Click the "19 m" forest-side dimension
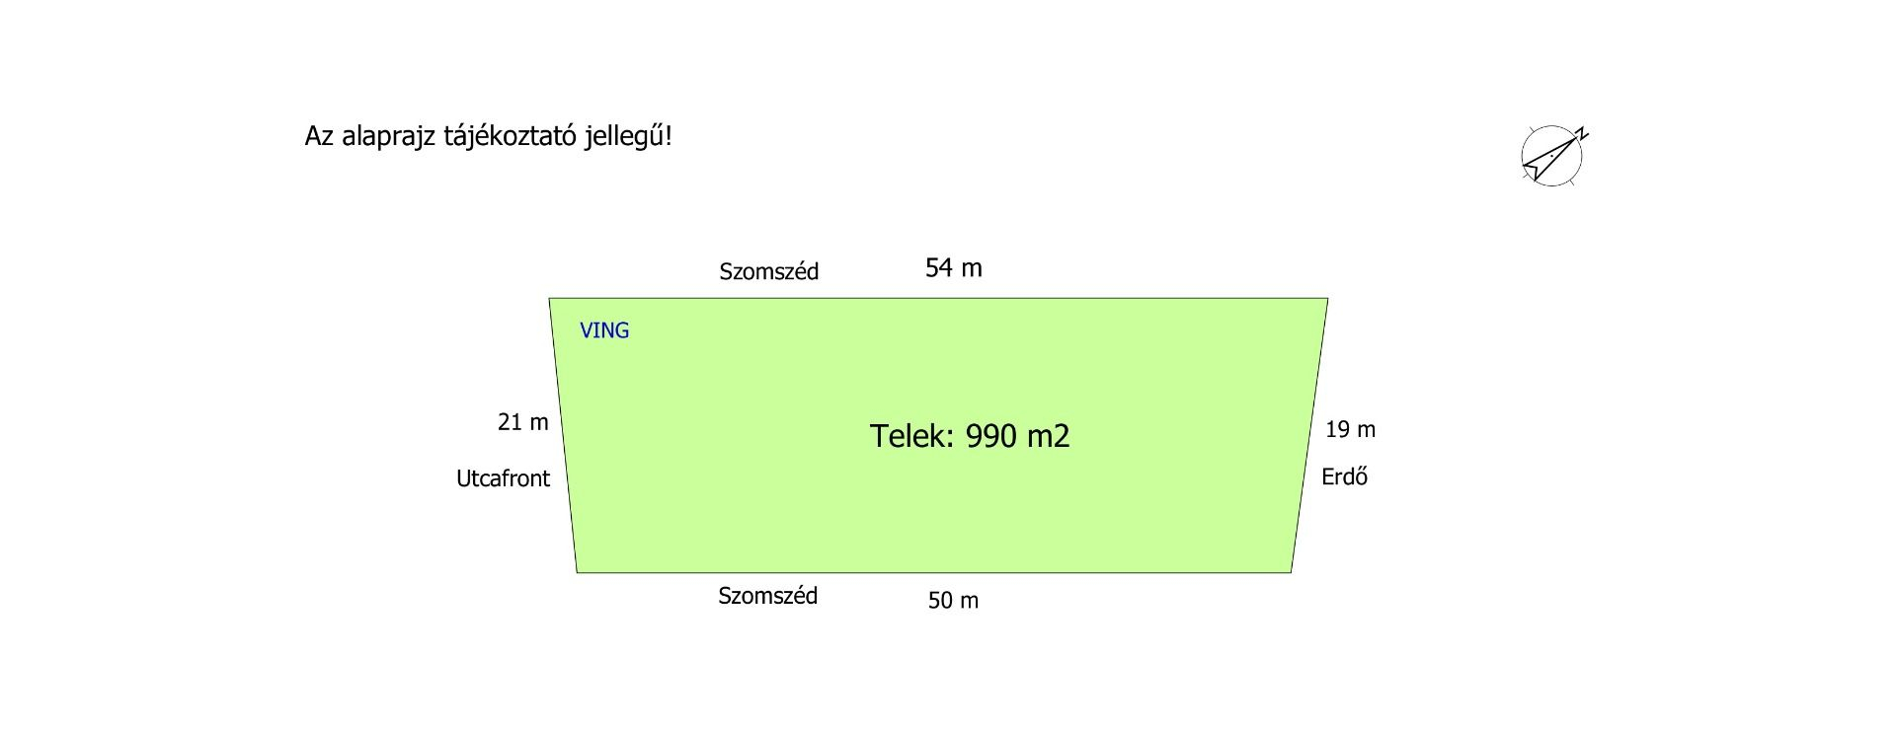Viewport: 1896px width, 731px height. (1350, 429)
